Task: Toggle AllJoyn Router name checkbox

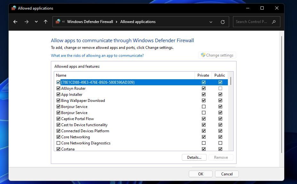Action: [58, 88]
